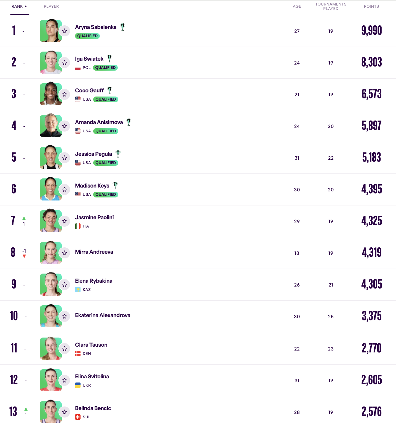Click trophy icon next to Amanda Anisimova
The width and height of the screenshot is (396, 428).
[x=129, y=122]
